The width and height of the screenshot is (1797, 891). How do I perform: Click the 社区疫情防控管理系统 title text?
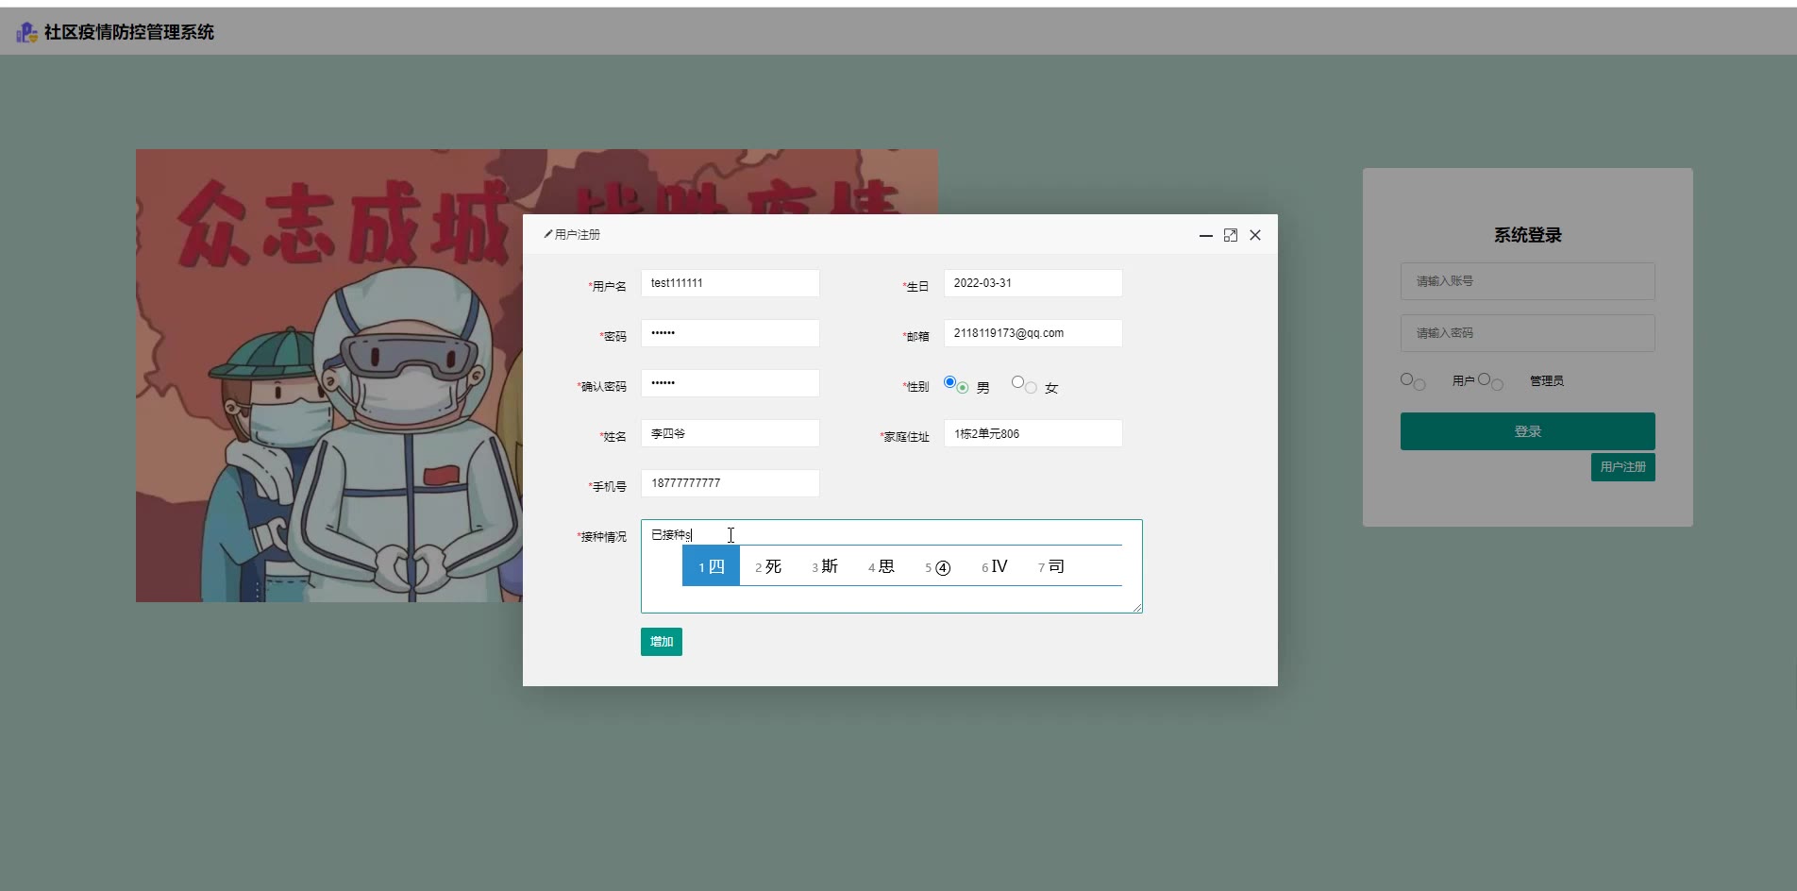pyautogui.click(x=129, y=32)
